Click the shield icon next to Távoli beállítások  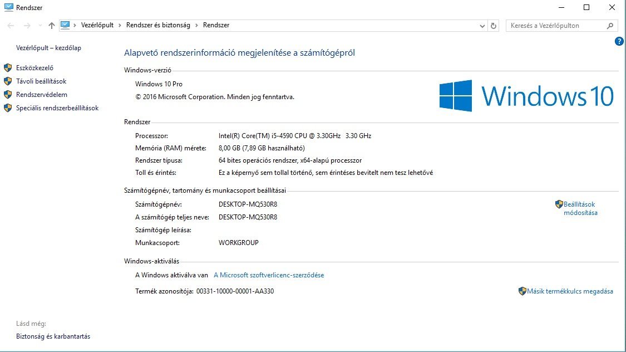pos(8,81)
